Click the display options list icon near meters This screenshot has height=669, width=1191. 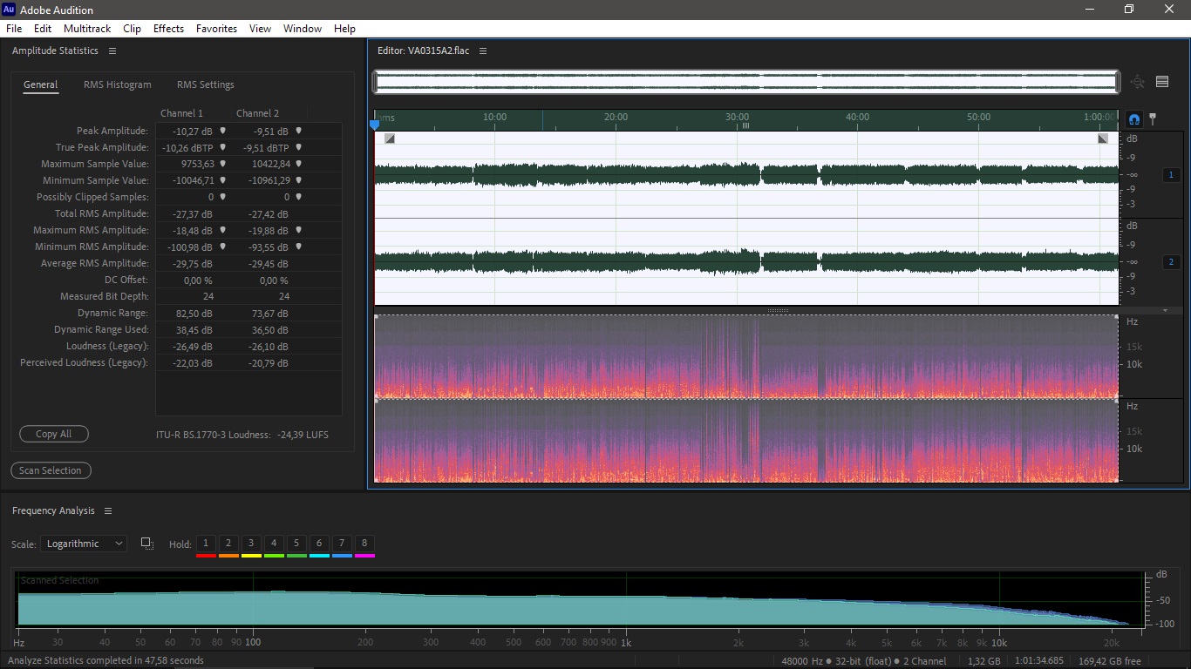click(x=1161, y=81)
